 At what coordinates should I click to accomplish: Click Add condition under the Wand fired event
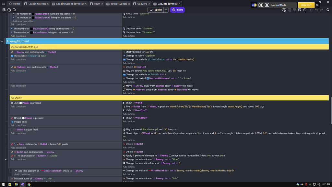tap(18, 133)
